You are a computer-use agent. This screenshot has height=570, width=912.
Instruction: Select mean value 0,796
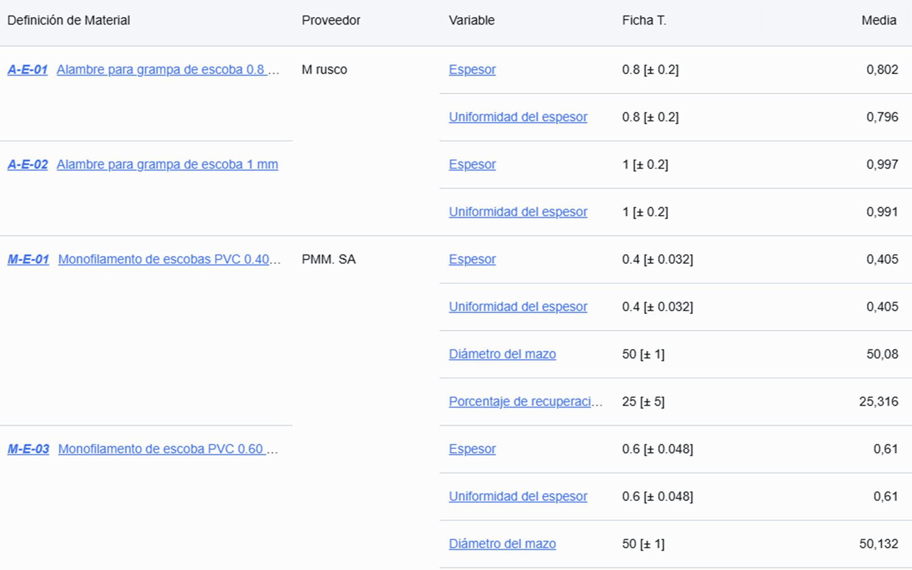click(882, 117)
